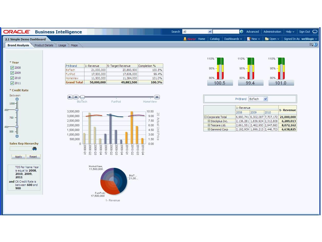Open the P4 Brand BizTech dropdown
The image size is (322, 242).
(x=258, y=99)
